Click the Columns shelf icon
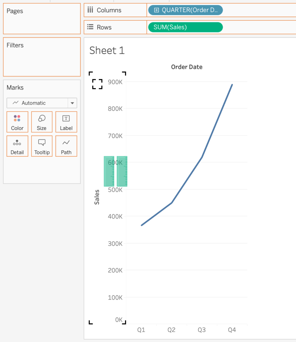 click(x=90, y=10)
